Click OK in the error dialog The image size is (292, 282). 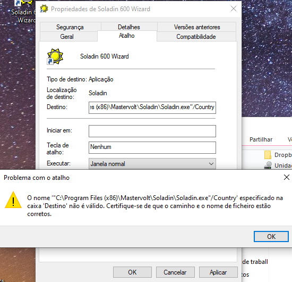pyautogui.click(x=271, y=236)
